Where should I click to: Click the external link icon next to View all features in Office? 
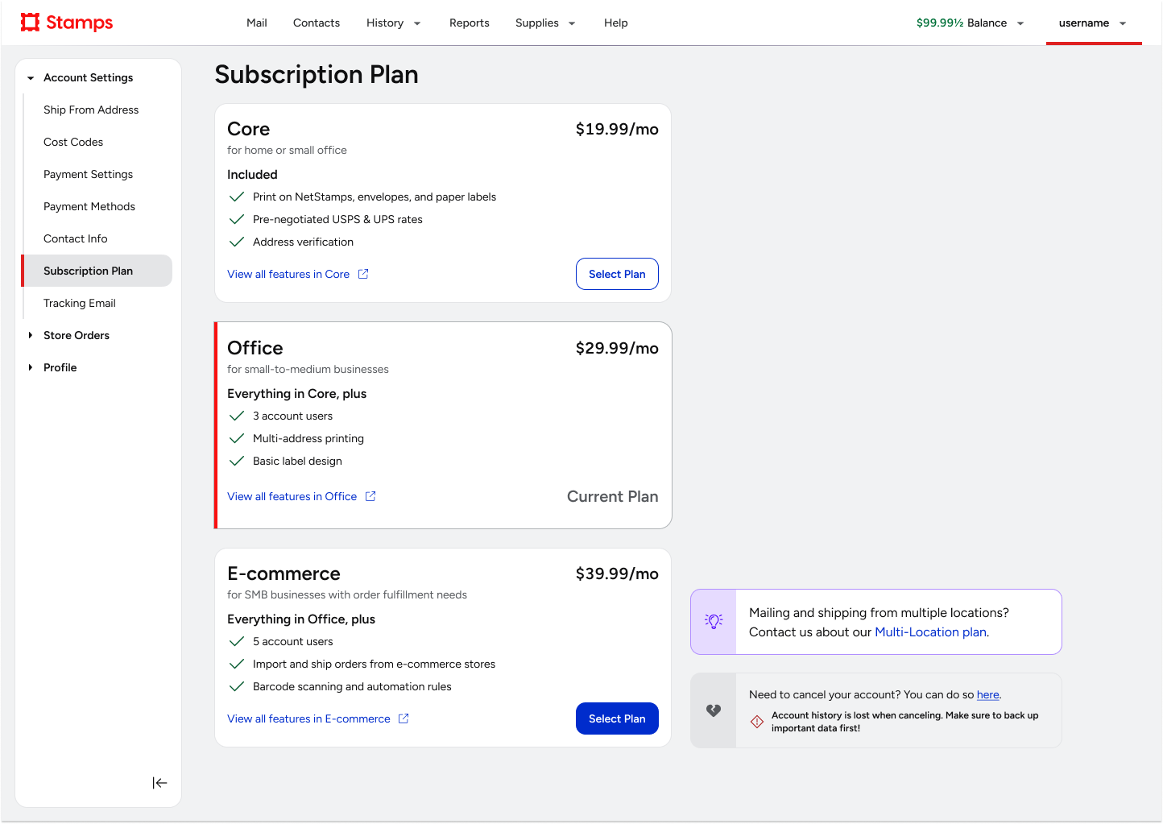[x=370, y=496]
